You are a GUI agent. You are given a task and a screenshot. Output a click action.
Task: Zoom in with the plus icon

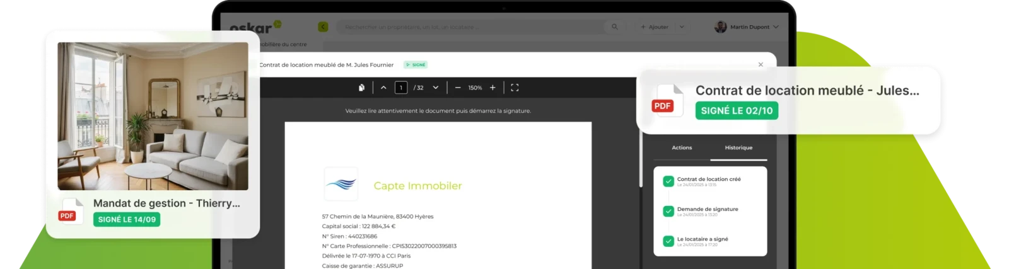(x=493, y=88)
